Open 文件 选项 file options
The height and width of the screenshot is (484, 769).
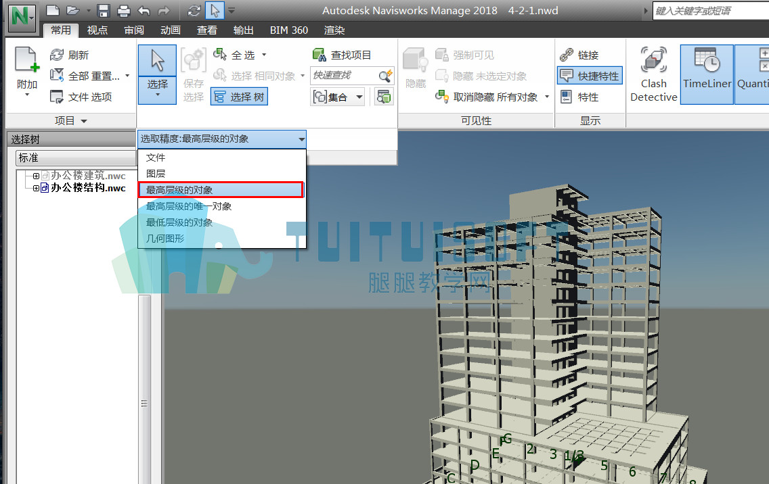pos(81,97)
